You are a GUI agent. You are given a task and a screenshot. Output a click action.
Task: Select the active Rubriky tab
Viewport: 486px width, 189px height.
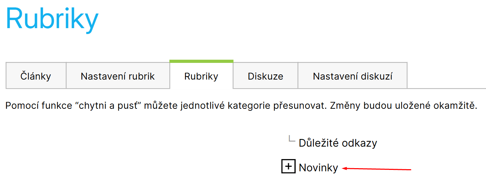pyautogui.click(x=201, y=76)
